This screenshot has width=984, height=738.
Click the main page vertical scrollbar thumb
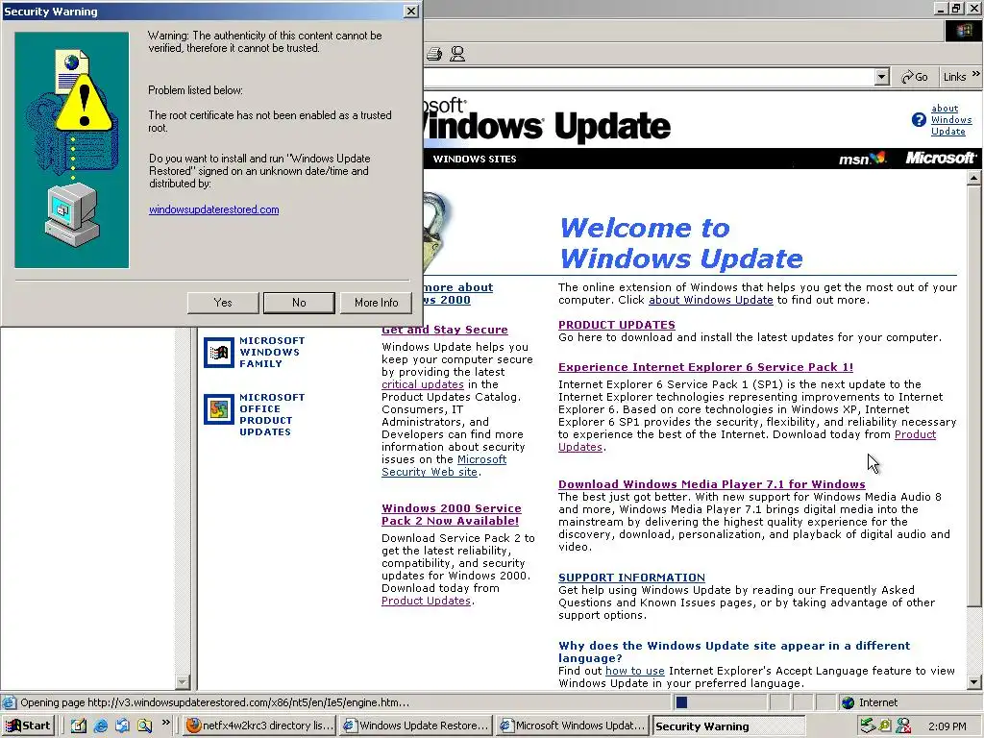coord(974,395)
